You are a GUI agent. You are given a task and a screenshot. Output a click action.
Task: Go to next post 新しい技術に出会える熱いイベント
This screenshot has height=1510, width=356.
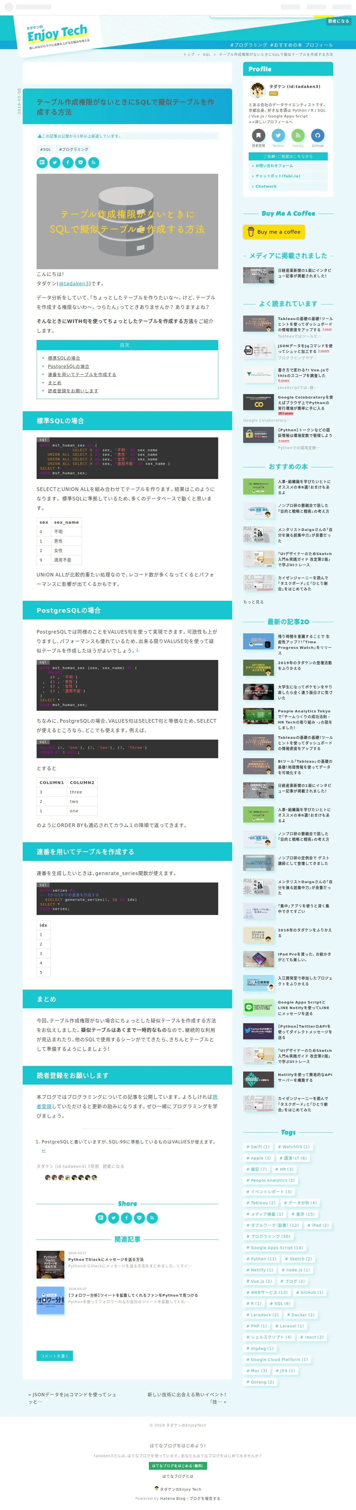tap(187, 1398)
